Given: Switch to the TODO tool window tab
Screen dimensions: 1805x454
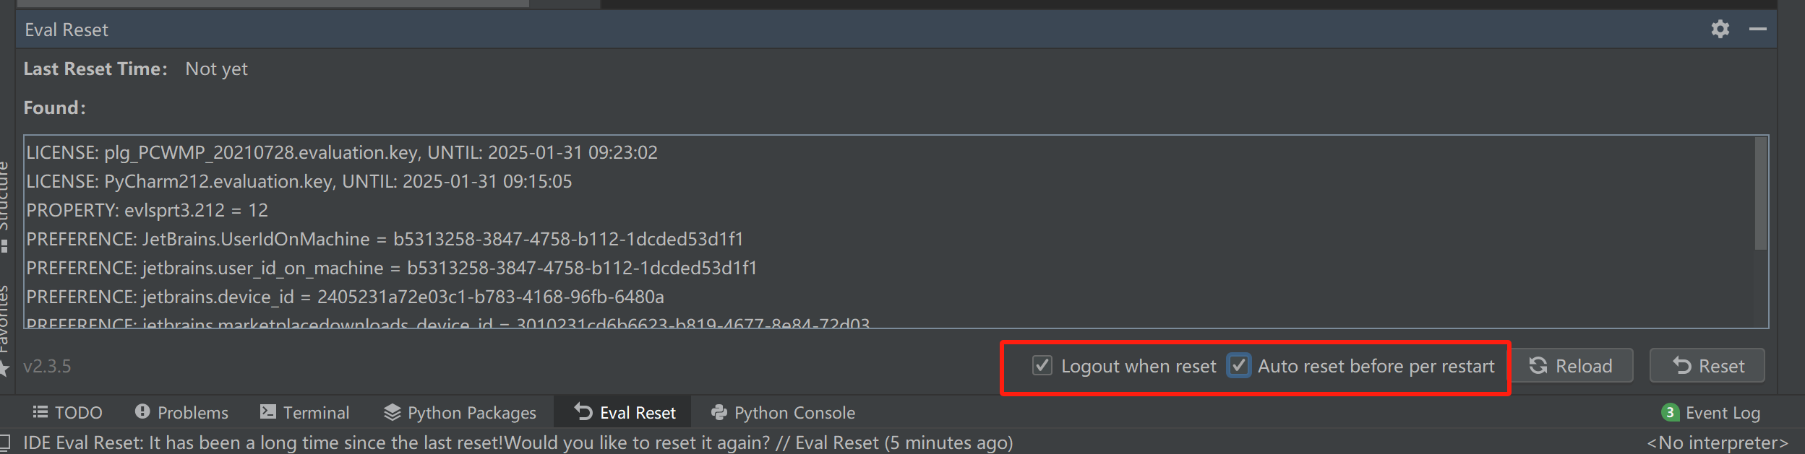Looking at the screenshot, I should coord(68,413).
